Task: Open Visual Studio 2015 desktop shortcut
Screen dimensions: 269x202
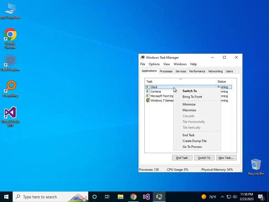Action: (x=10, y=117)
